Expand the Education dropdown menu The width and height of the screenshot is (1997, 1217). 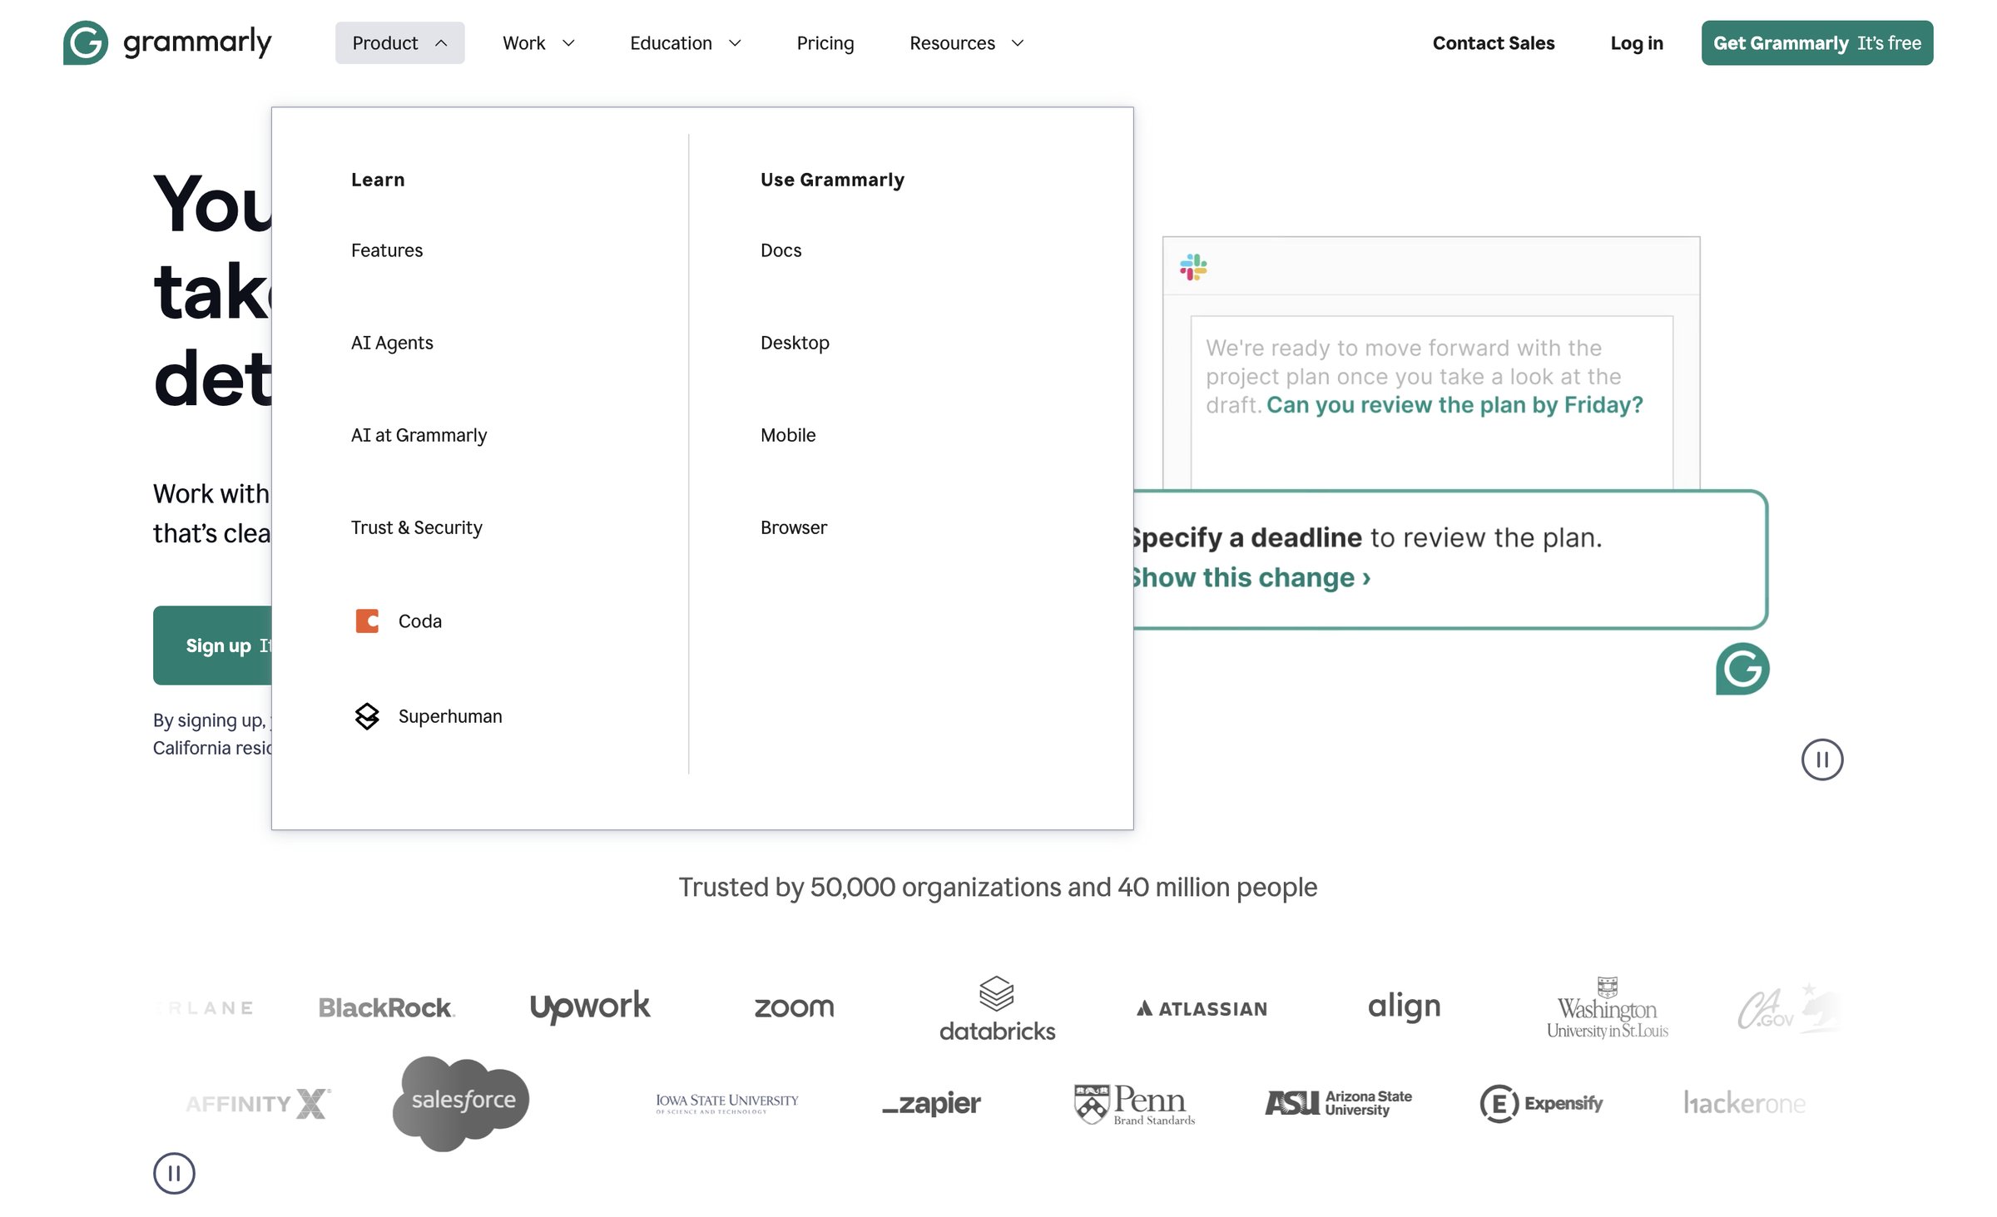coord(685,42)
